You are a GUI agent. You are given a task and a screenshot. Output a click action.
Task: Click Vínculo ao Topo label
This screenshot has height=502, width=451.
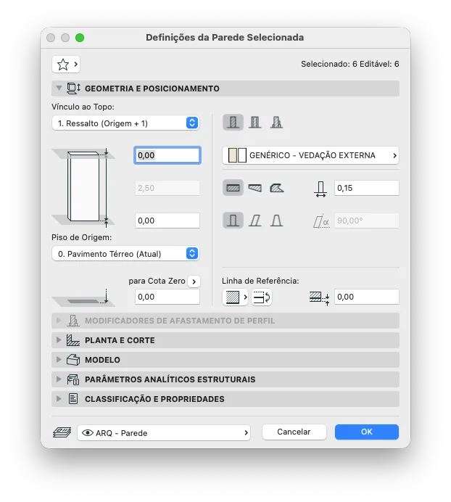click(x=83, y=107)
